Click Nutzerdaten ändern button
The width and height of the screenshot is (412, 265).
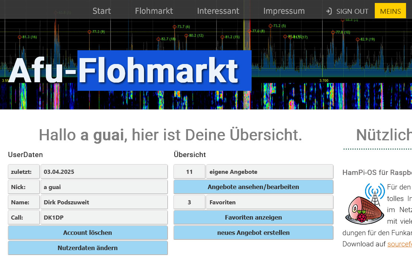88,248
